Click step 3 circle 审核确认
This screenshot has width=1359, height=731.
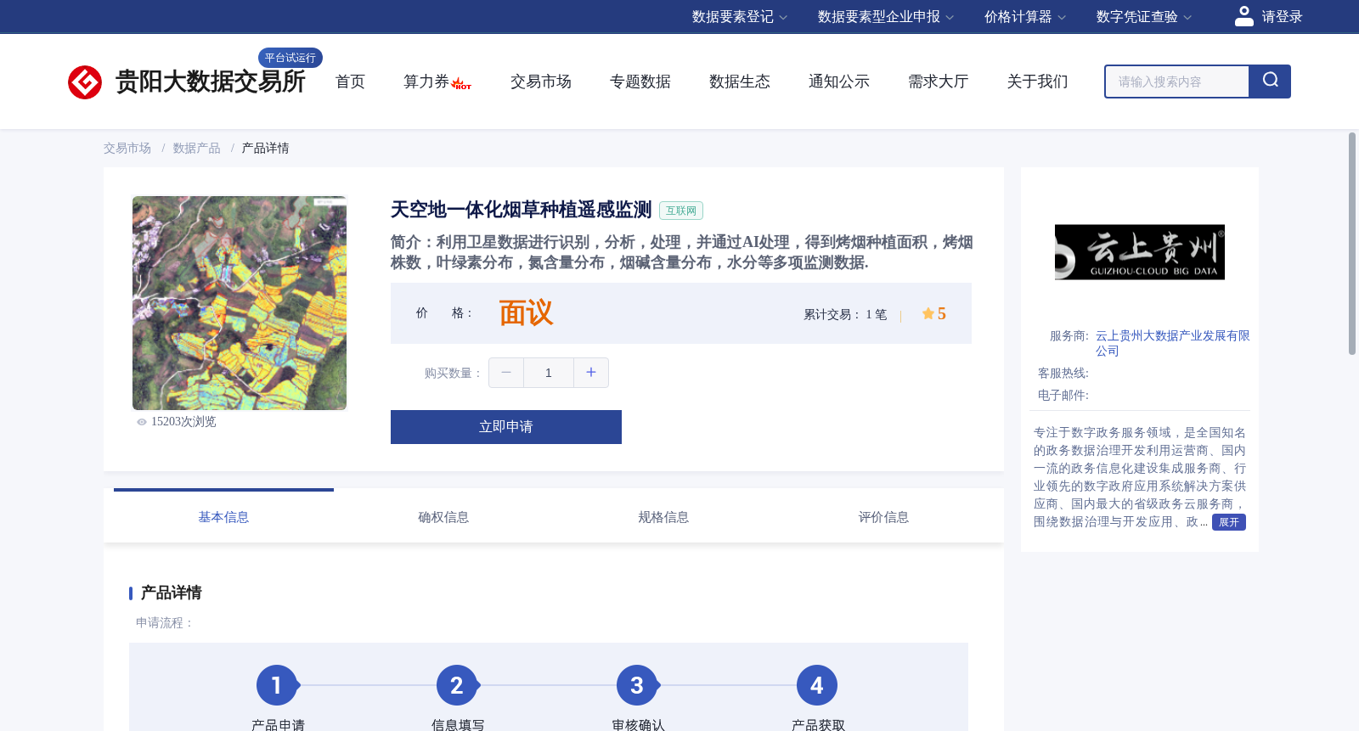[637, 685]
